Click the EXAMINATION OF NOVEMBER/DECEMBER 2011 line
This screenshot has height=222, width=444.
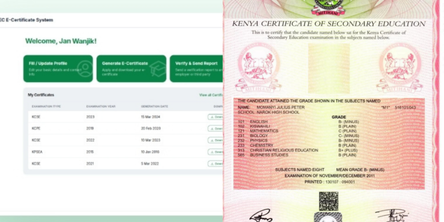tap(330, 176)
